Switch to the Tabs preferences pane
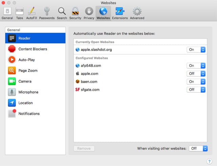Viewport: 217px width, 166px height. point(20,13)
